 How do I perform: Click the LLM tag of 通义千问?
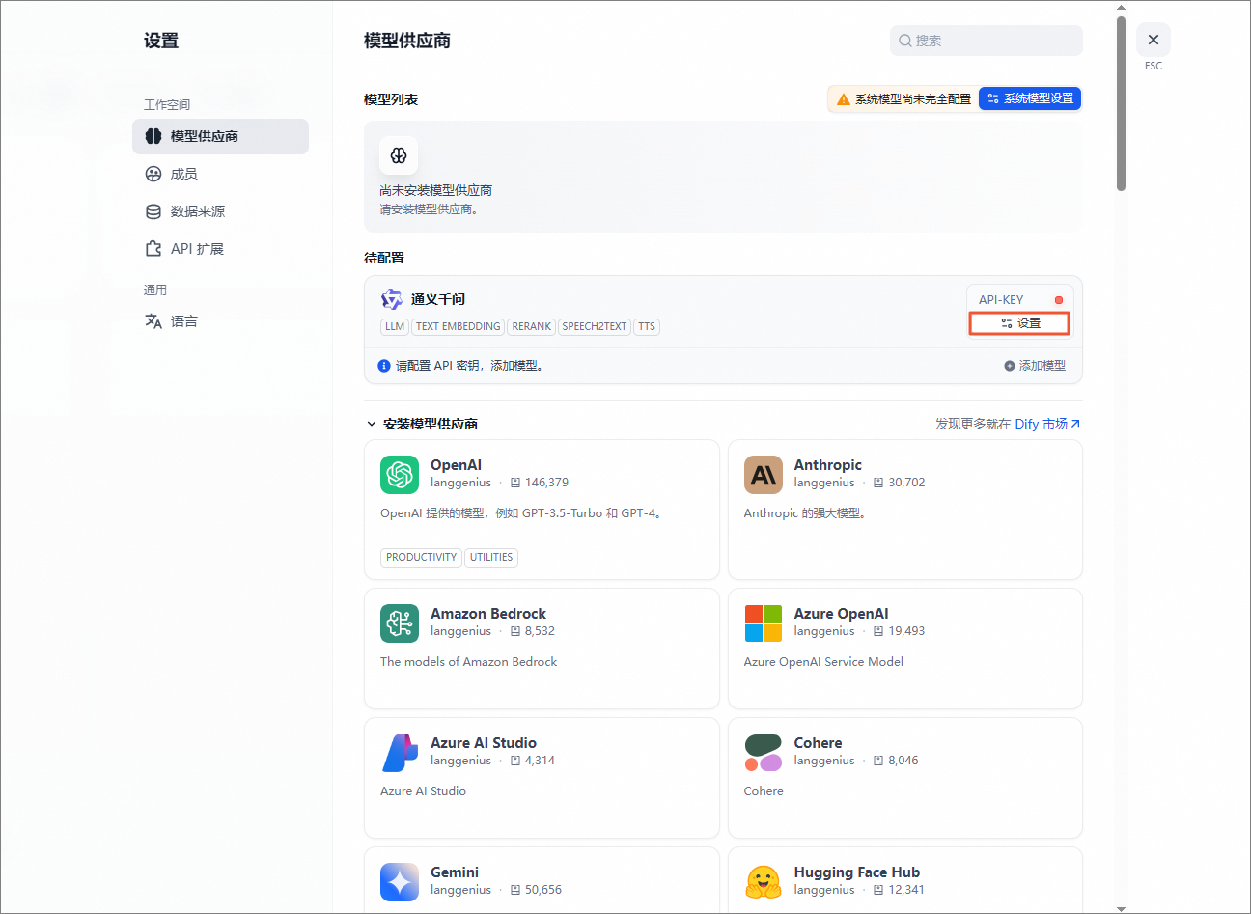(395, 326)
